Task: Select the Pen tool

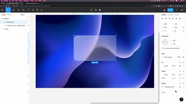Action: click(24, 10)
